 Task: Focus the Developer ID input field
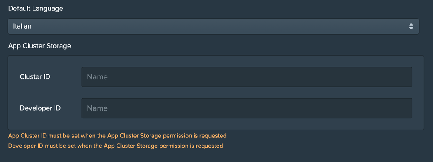point(247,108)
